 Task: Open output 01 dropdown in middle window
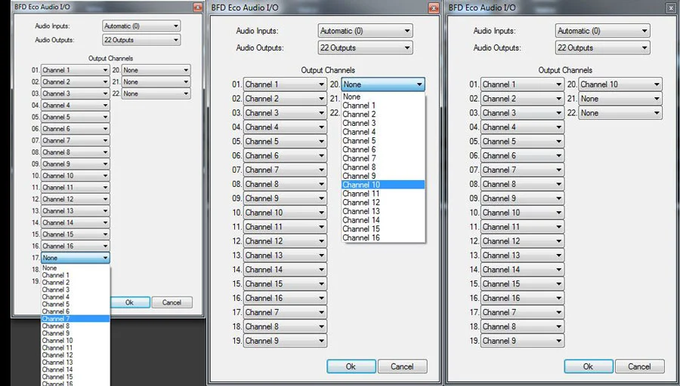[285, 84]
